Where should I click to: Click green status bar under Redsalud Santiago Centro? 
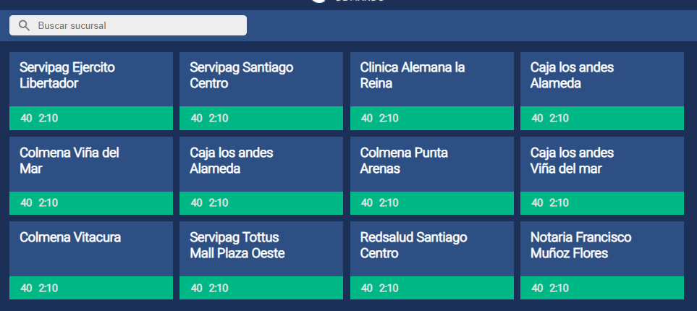pos(432,288)
